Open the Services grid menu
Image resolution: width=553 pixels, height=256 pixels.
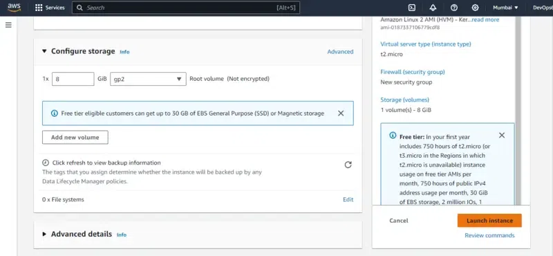[50, 8]
